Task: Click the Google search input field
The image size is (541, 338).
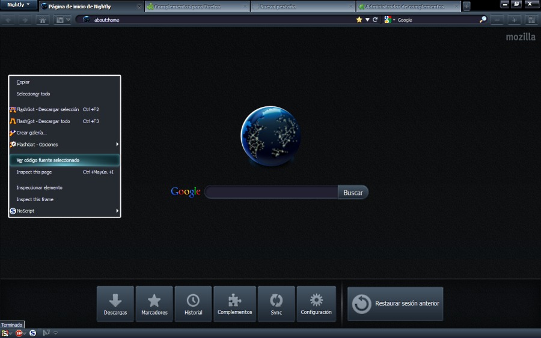Action: [272, 192]
